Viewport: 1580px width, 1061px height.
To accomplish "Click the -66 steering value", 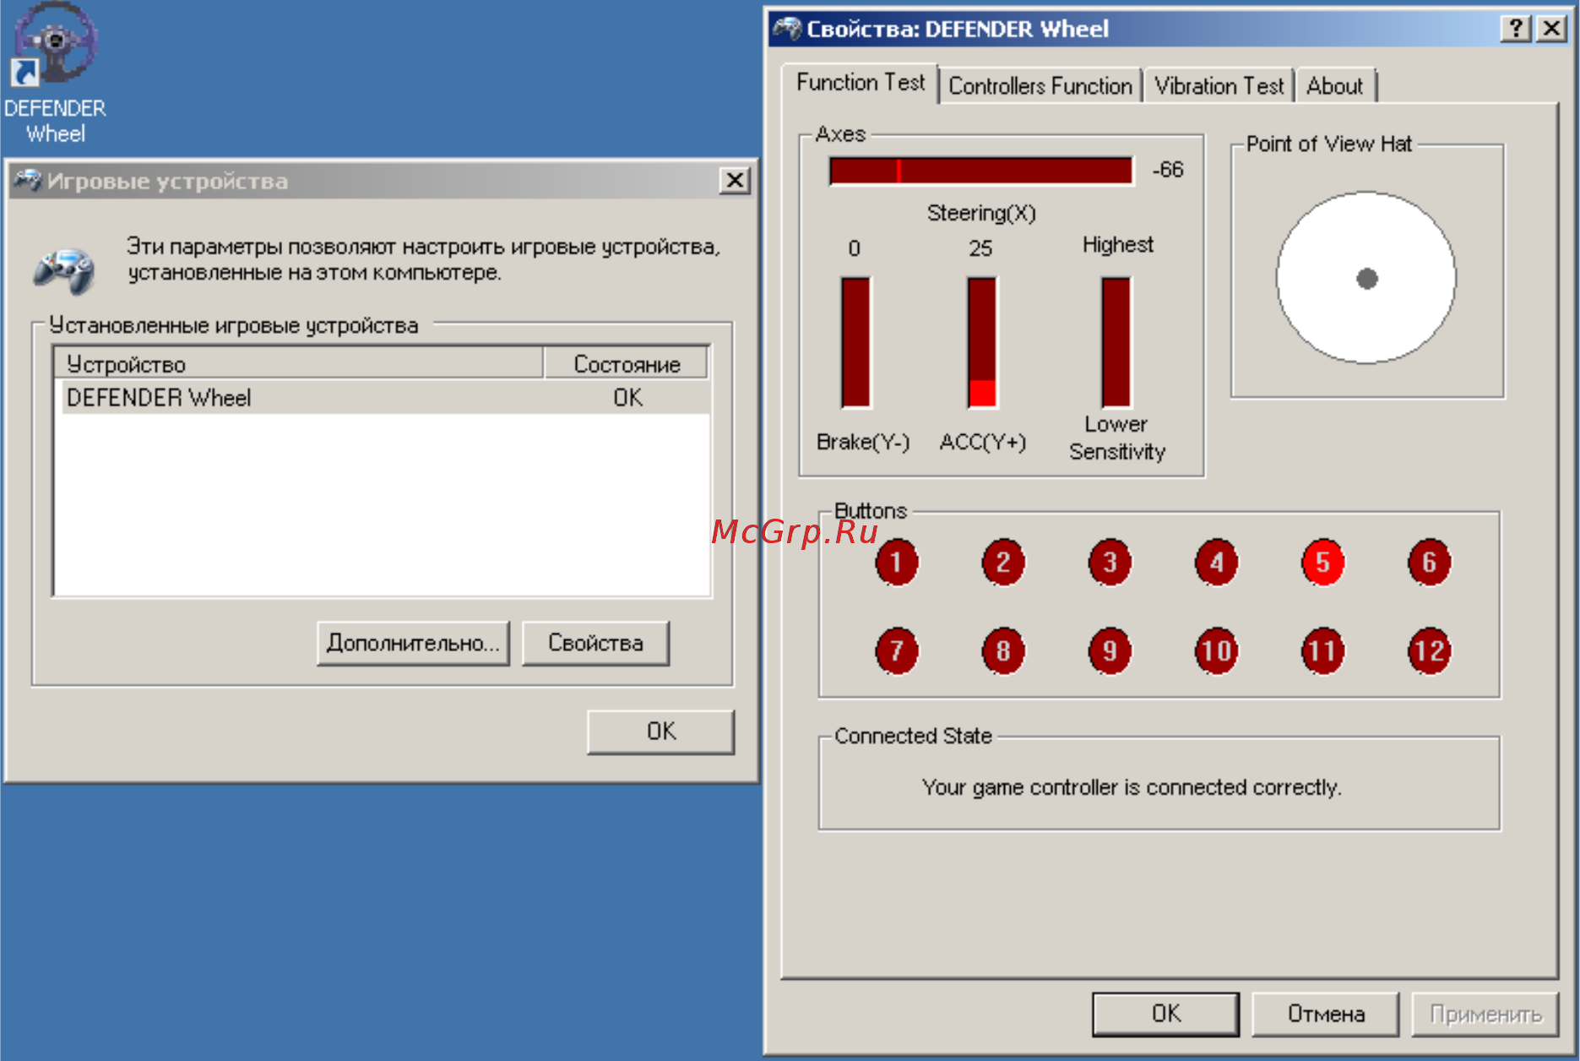I will point(1168,170).
